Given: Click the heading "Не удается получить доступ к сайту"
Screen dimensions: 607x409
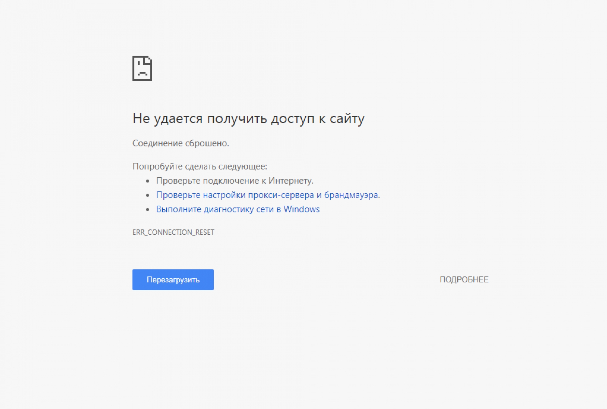Looking at the screenshot, I should [x=248, y=119].
